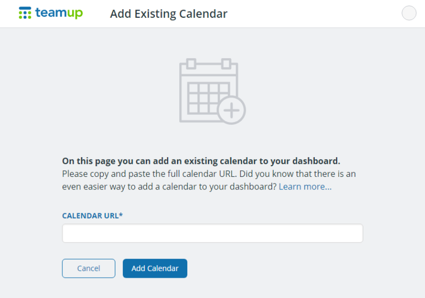425x298 pixels.
Task: Click the bold intro sentence about dashboard
Action: tap(201, 161)
